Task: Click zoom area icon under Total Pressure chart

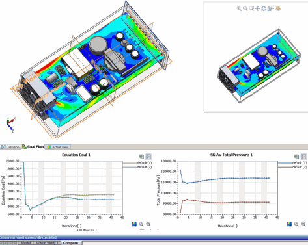Action: point(296,224)
